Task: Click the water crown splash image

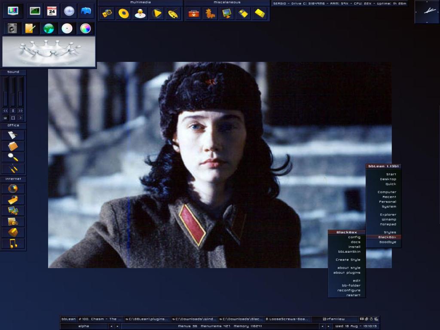Action: tap(49, 52)
